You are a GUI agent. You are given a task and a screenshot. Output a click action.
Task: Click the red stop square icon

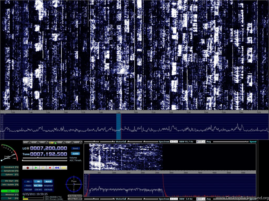tap(50, 168)
